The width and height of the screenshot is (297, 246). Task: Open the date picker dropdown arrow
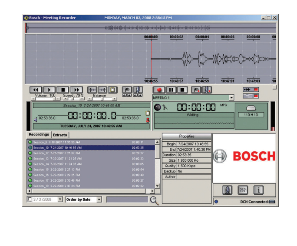click(60, 199)
